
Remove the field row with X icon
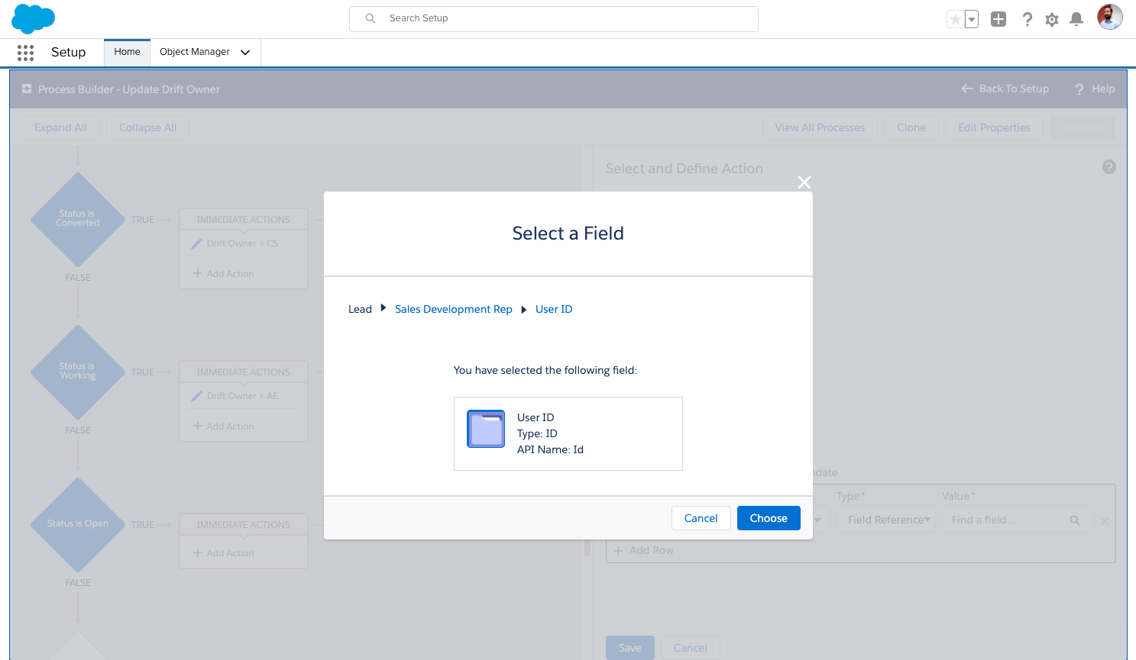click(1105, 520)
